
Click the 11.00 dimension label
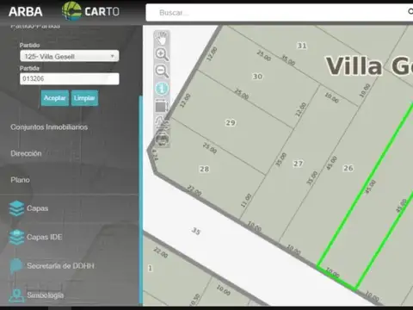point(246,201)
